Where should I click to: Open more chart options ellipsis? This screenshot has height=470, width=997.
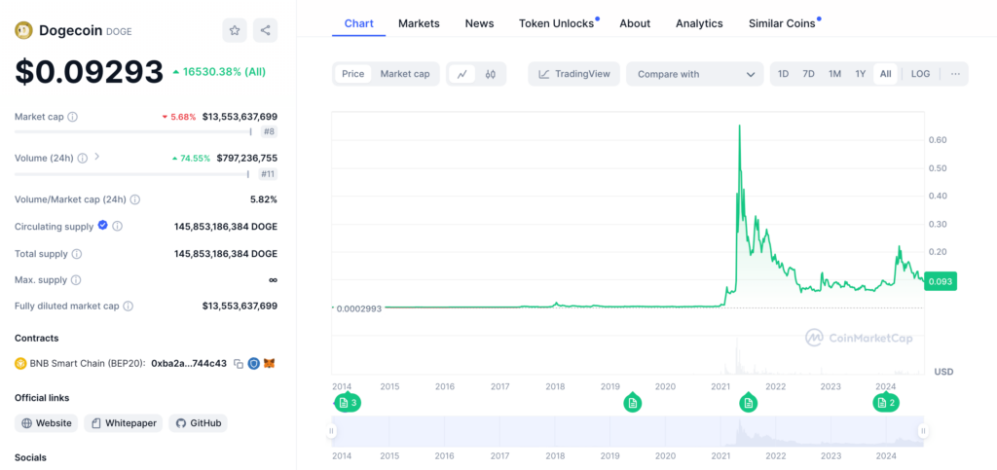(955, 74)
